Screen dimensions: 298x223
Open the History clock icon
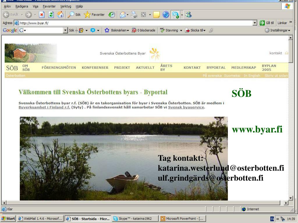coord(112,15)
